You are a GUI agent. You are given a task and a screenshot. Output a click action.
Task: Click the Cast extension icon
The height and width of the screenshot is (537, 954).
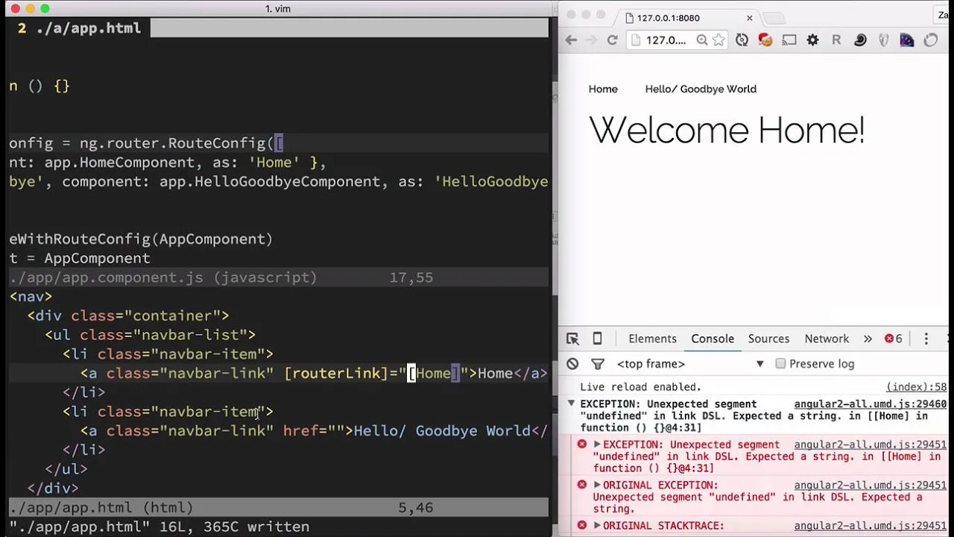[x=789, y=40]
